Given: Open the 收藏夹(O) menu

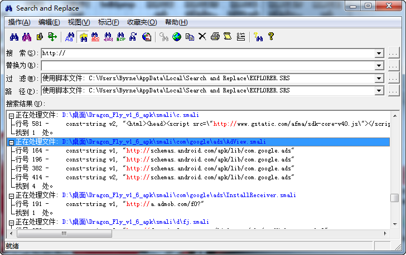Looking at the screenshot, I should [x=142, y=22].
